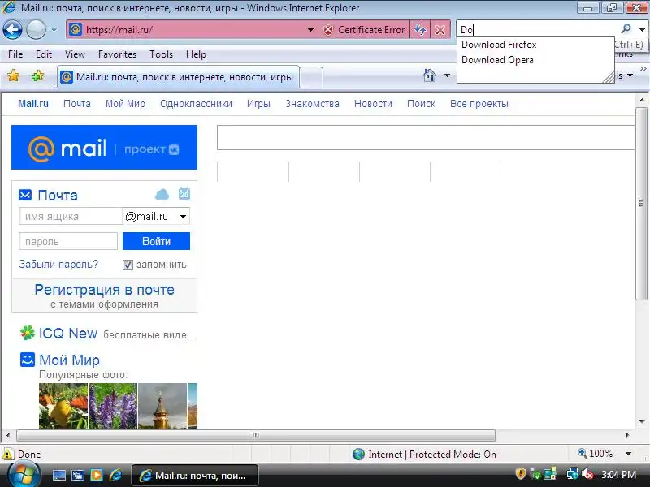Click the horizontal scrollbar thumb
Viewport: 650px width, 487px height.
[256, 435]
